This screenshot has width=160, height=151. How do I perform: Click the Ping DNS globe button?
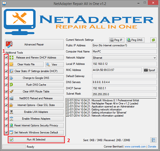point(135,40)
